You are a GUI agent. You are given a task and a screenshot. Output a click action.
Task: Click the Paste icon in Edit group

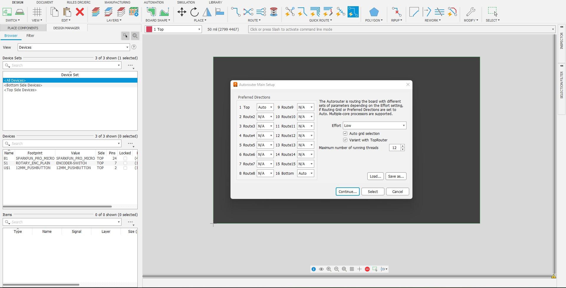[x=67, y=12]
